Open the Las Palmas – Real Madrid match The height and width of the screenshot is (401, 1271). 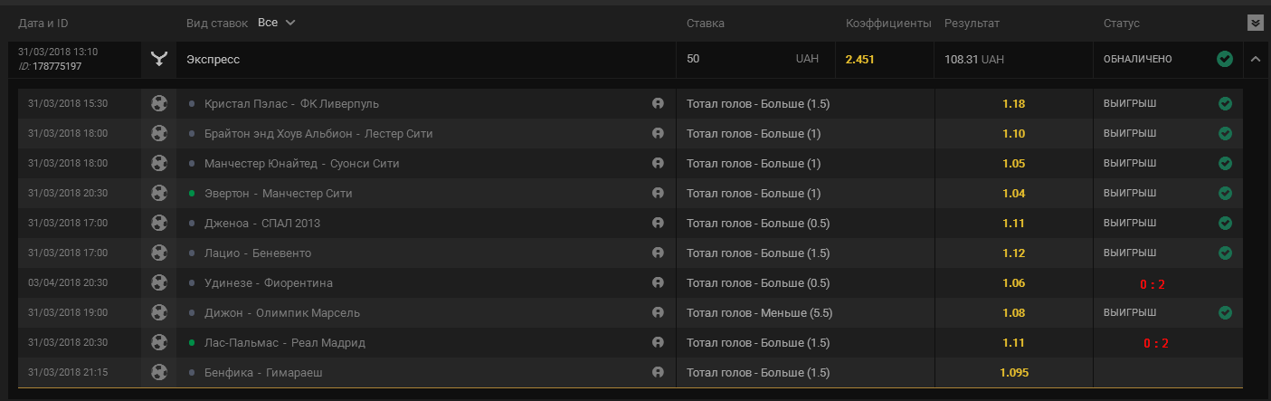coord(284,343)
